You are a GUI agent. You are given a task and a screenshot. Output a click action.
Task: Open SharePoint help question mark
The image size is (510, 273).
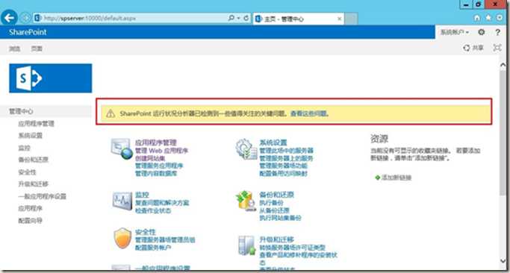(x=497, y=32)
